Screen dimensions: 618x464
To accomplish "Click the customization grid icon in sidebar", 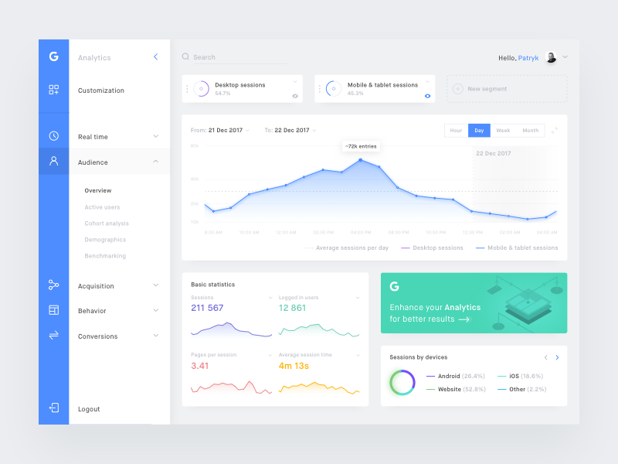I will coord(53,90).
